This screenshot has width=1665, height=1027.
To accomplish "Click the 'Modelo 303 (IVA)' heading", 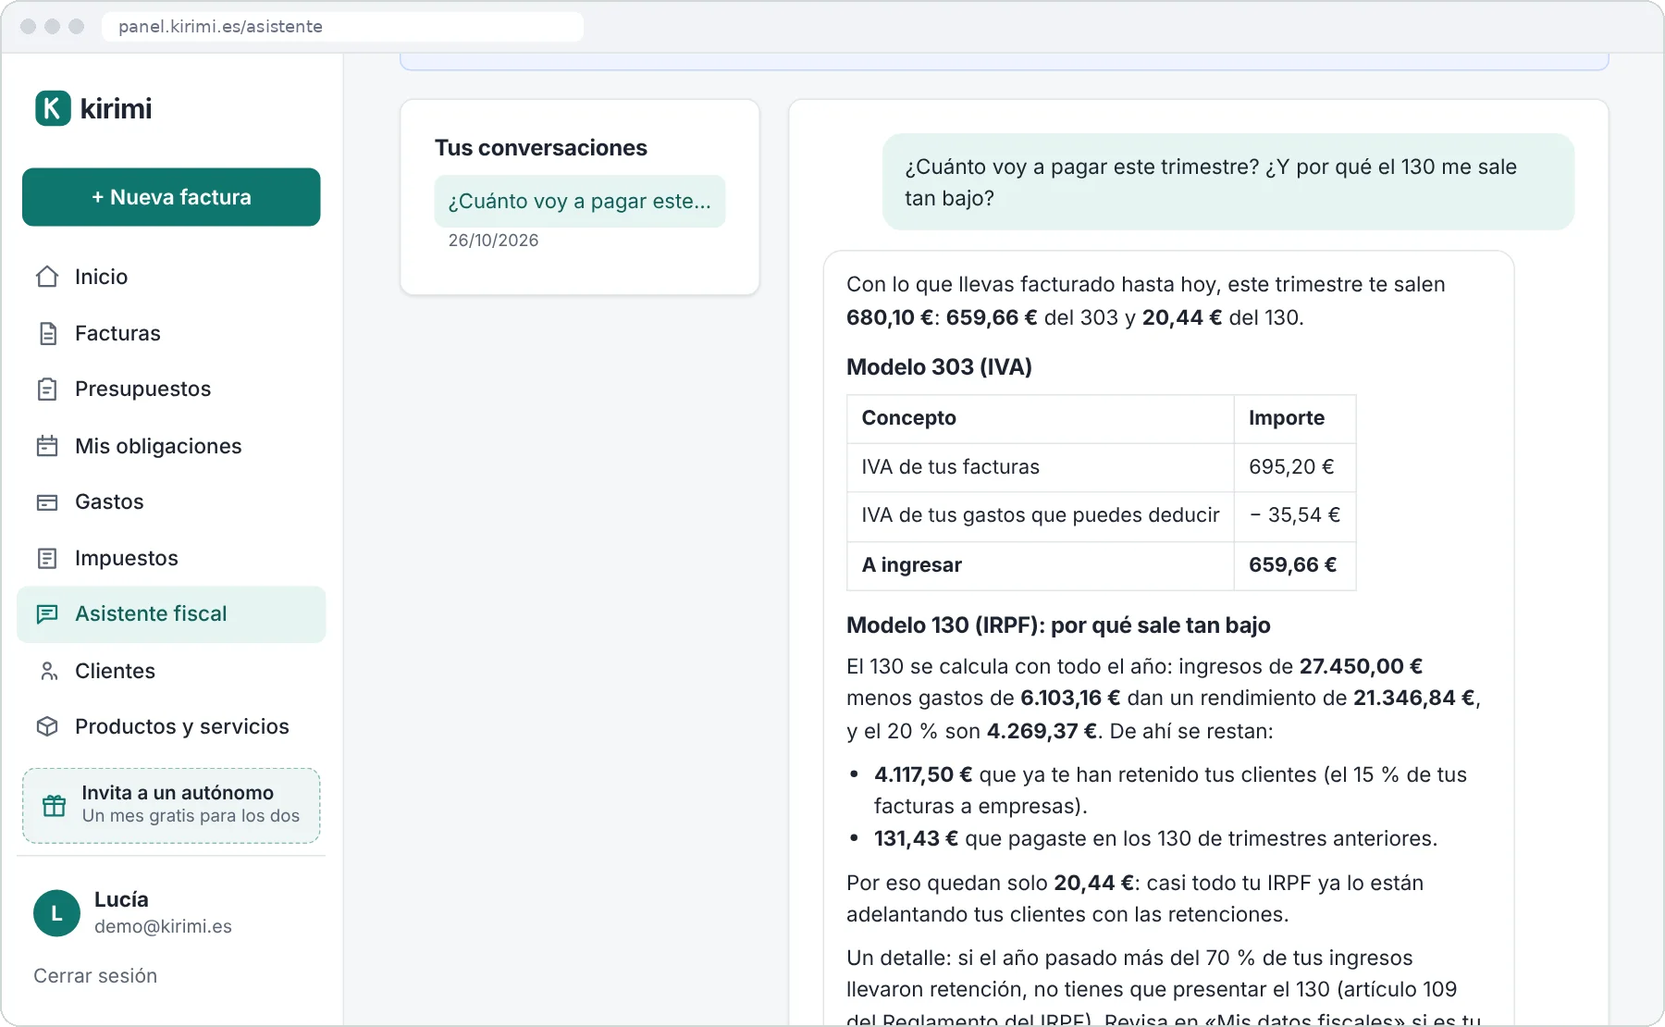I will click(x=939, y=367).
